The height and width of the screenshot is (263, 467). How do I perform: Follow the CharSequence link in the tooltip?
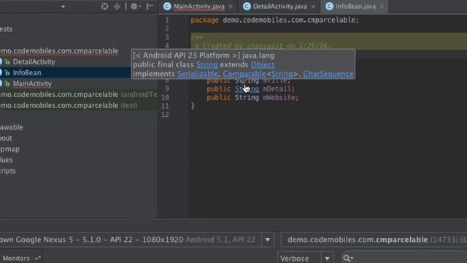point(328,74)
